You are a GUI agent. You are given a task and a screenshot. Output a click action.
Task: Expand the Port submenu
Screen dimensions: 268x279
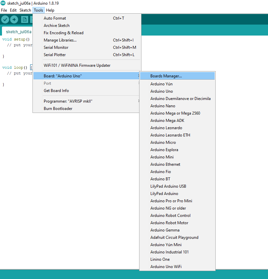pyautogui.click(x=86, y=83)
